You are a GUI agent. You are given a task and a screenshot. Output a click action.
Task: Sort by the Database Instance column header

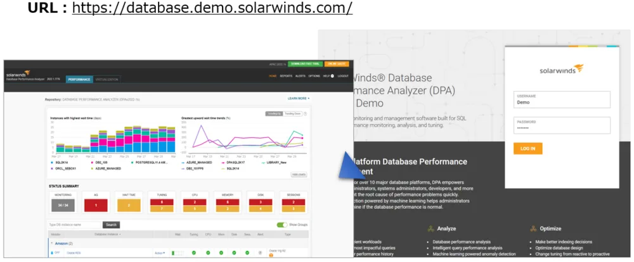pyautogui.click(x=108, y=234)
